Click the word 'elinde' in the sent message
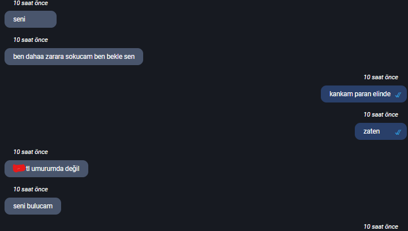 [x=382, y=94]
